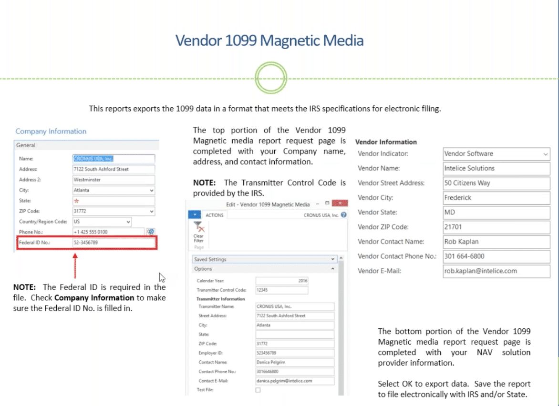Close the Vendor 1099 Magnetic Media window

click(340, 203)
